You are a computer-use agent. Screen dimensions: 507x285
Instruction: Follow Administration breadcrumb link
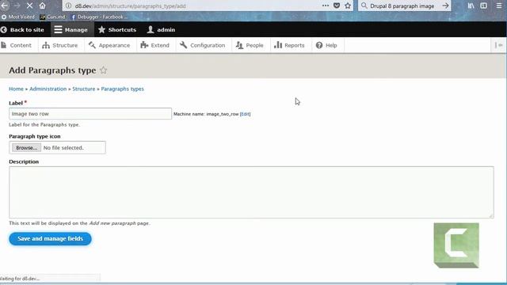[48, 89]
